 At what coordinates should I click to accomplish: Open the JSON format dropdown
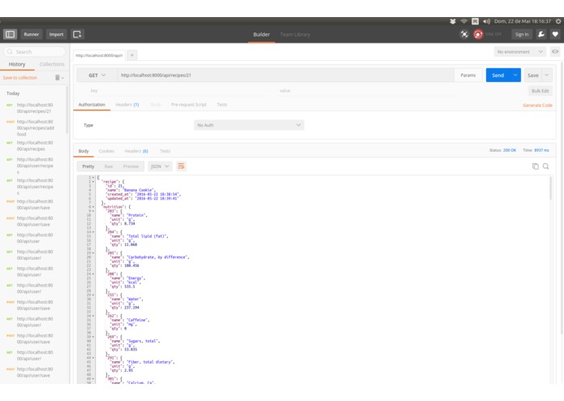tap(160, 166)
